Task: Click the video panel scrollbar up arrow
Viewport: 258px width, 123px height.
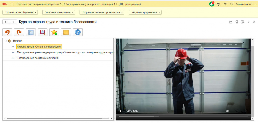Action: point(252,40)
